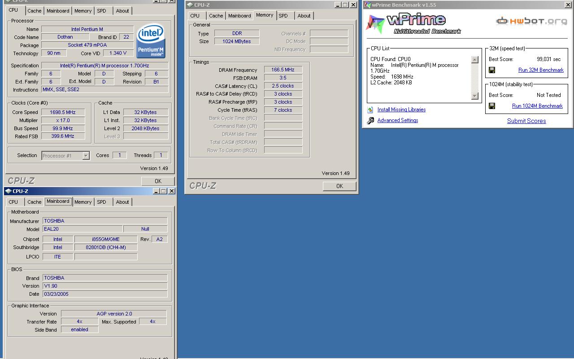Viewport: 574px width, 359px height.
Task: Click the Intel Pentium M name field
Action: coord(87,29)
